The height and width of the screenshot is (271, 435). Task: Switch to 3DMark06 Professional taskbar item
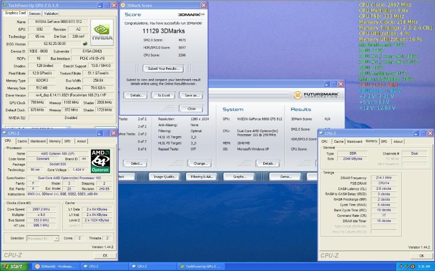point(56,267)
